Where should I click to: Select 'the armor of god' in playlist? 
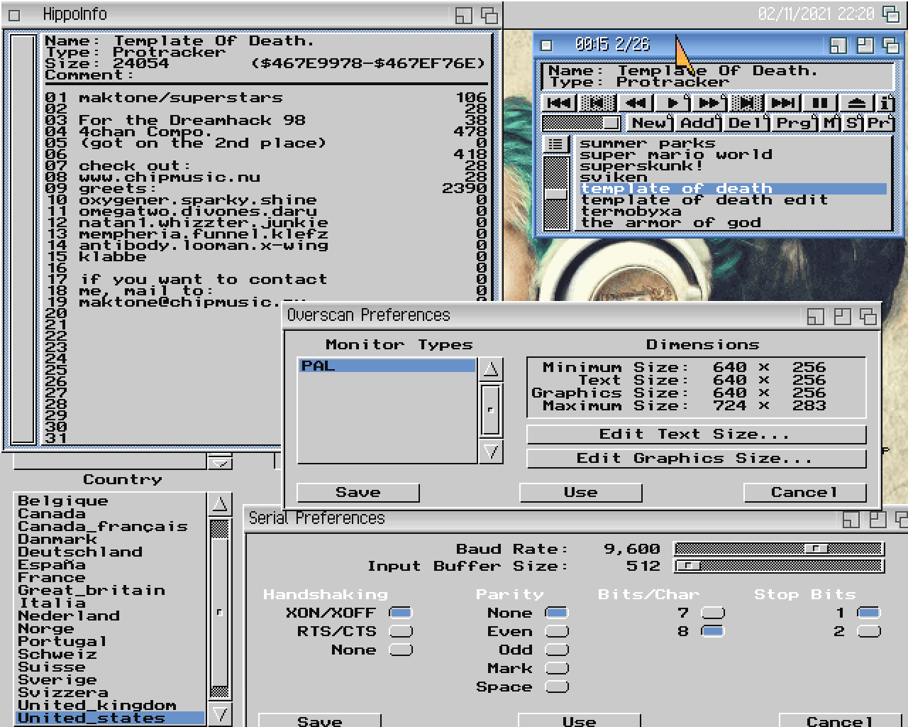point(670,223)
